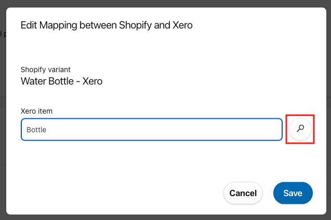
Task: Click inside the Xero item text field
Action: tap(152, 129)
